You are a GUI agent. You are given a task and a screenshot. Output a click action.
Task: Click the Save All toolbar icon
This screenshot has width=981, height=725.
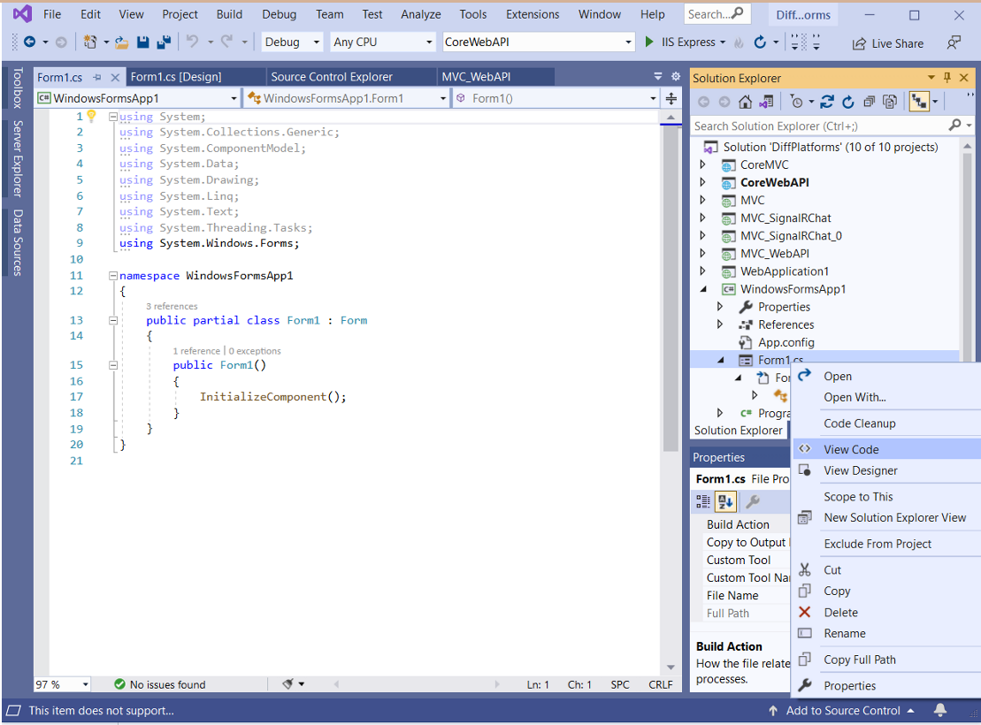pos(164,42)
